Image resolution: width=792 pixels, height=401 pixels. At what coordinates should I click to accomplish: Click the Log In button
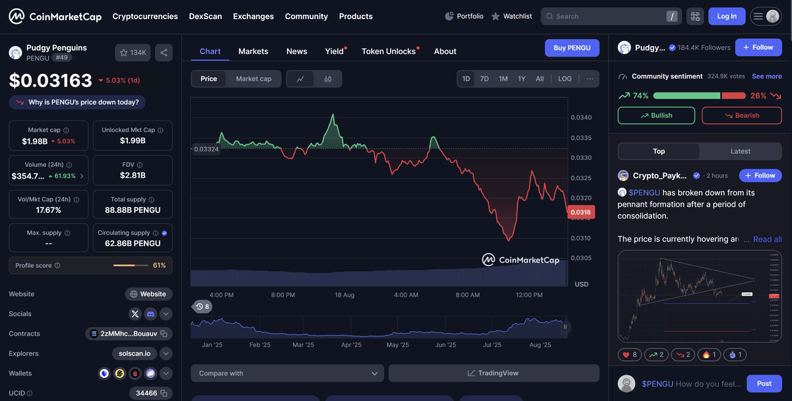(727, 16)
